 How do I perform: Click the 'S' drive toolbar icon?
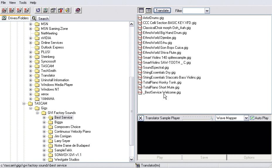point(27,10)
